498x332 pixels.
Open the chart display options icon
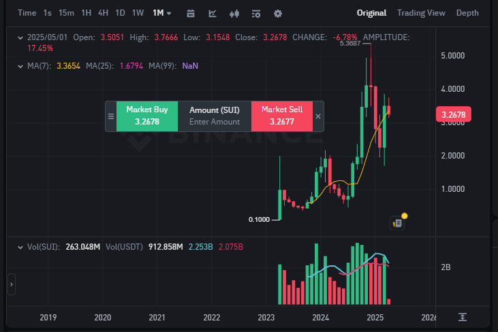pyautogui.click(x=256, y=14)
